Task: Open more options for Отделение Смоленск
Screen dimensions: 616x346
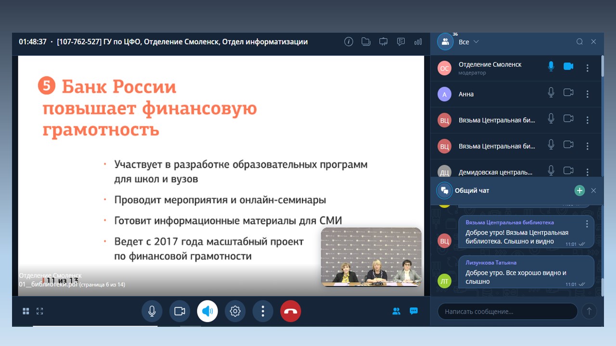Action: (x=587, y=68)
